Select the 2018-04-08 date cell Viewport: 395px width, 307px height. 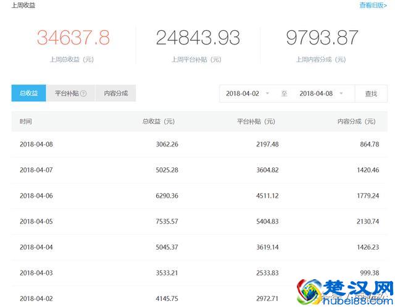36,144
